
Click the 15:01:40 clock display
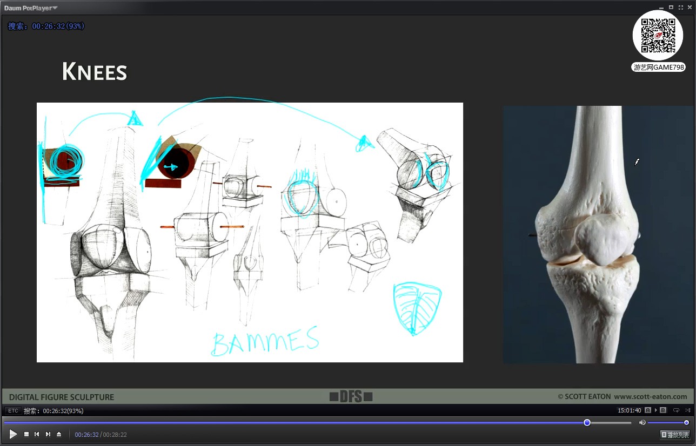[629, 410]
